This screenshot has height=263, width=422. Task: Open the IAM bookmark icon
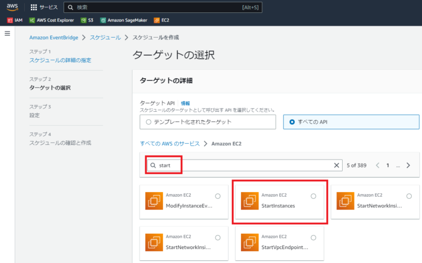(10, 20)
